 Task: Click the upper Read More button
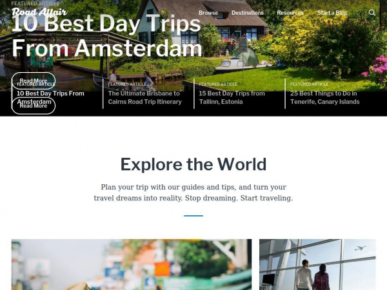[x=34, y=81]
